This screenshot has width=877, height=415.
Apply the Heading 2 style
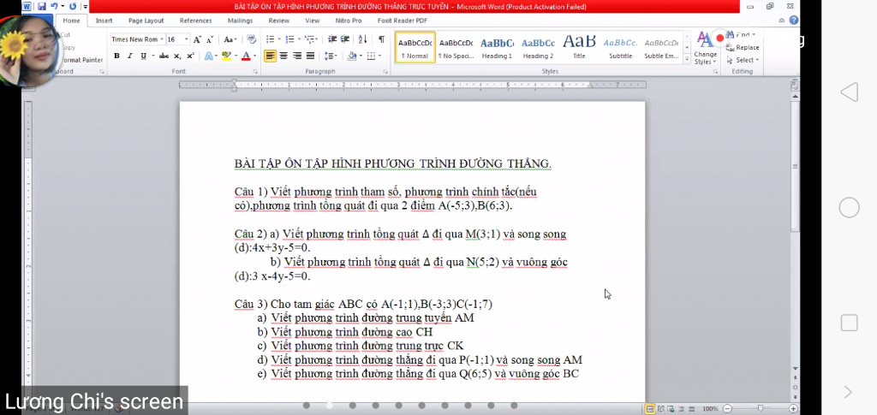point(538,47)
